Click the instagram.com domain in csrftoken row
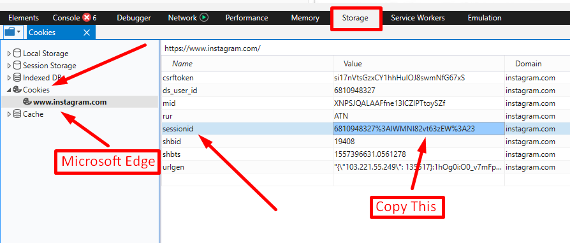570x243 pixels. (530, 78)
